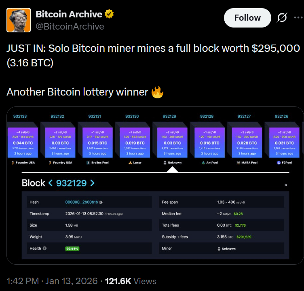Click the Luxor pool icon
The image size is (304, 291).
[x=130, y=163]
